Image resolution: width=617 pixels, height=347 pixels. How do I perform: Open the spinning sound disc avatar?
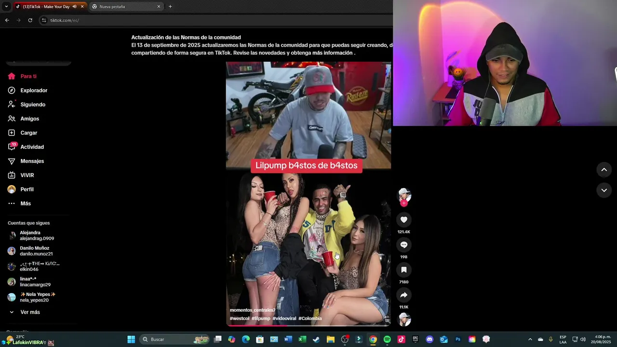point(404,320)
